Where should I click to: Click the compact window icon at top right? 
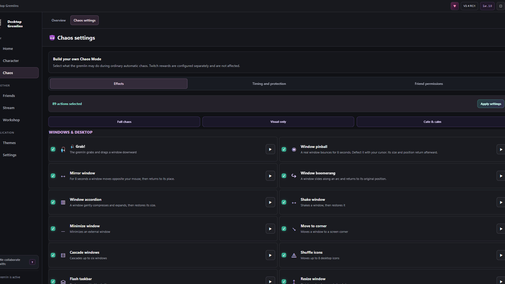pos(501,6)
